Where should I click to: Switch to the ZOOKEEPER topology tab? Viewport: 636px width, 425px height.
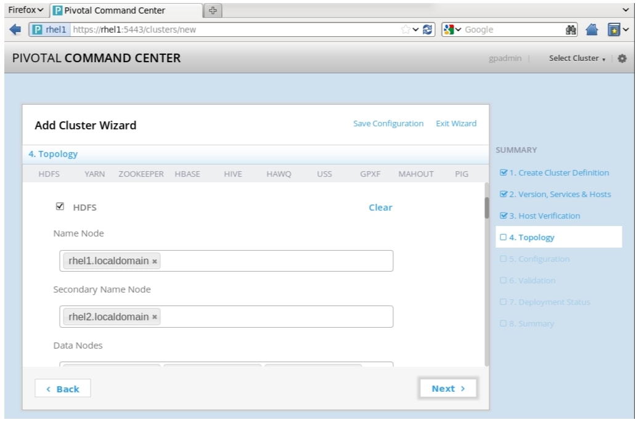coord(141,174)
